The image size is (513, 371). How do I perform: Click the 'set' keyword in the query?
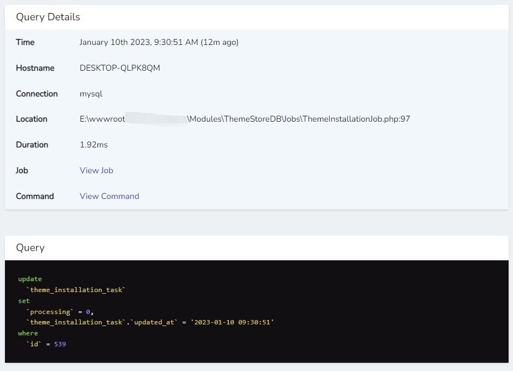pos(24,301)
